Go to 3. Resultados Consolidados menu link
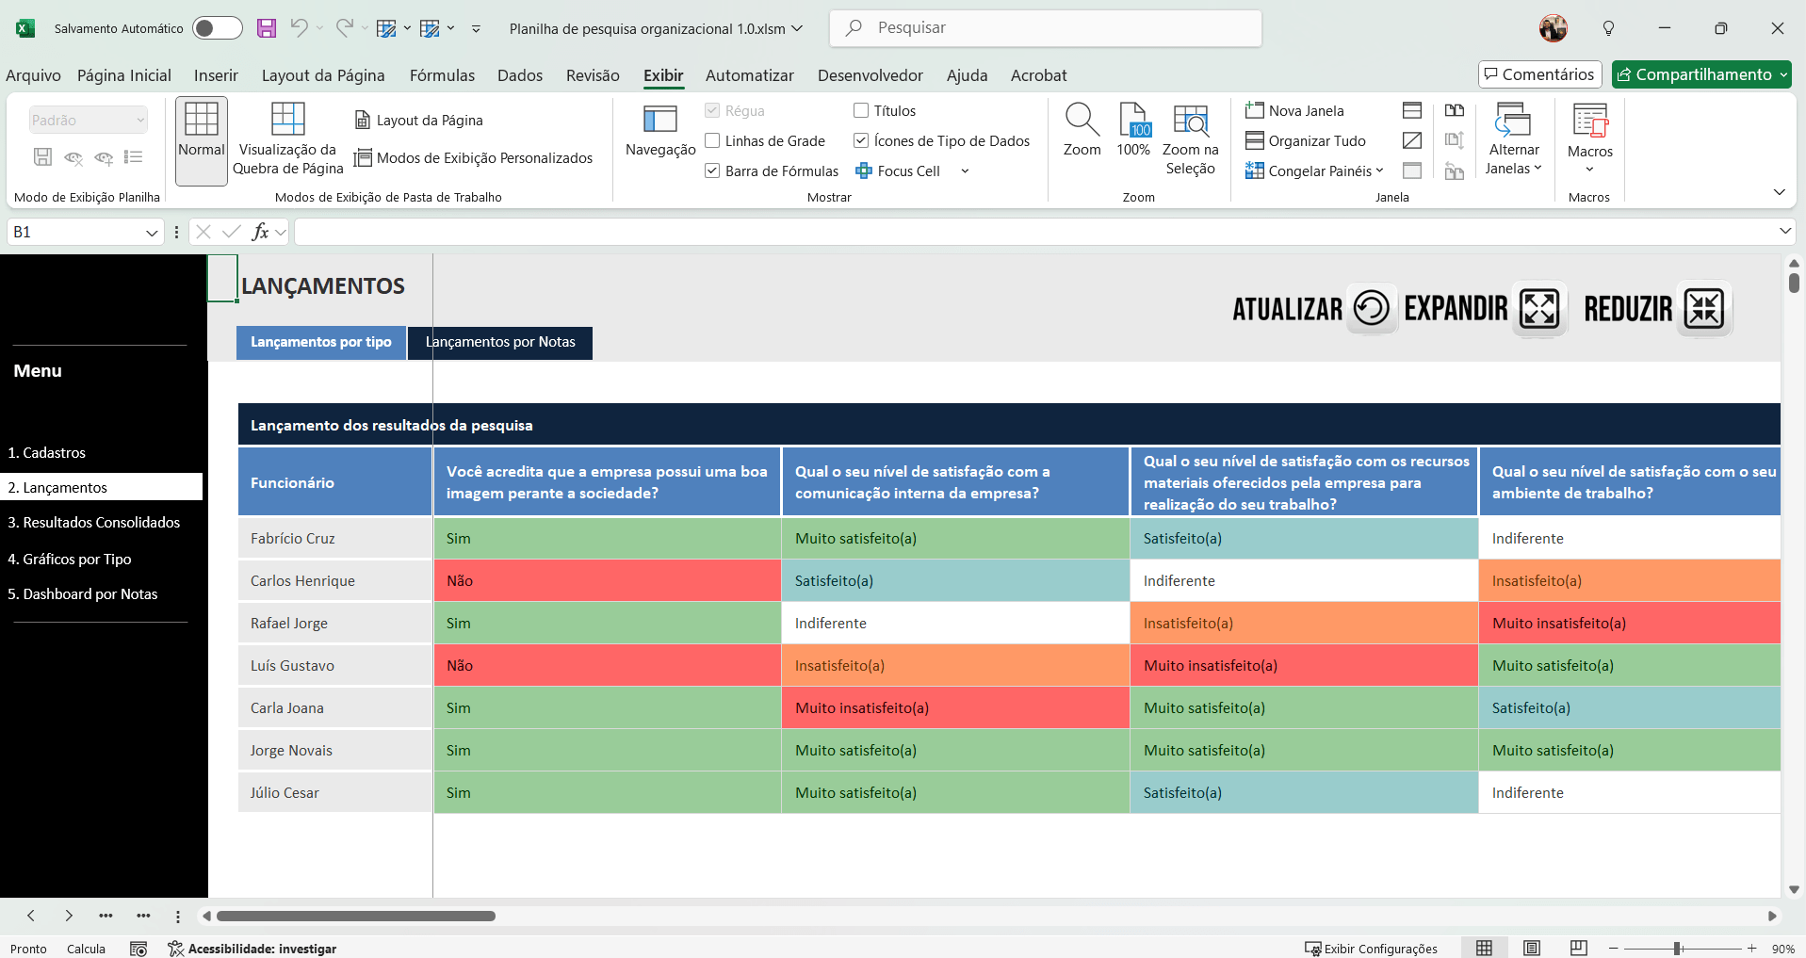Viewport: 1806px width, 958px height. [94, 523]
